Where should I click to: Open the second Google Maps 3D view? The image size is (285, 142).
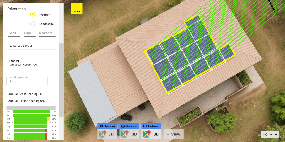pos(129,134)
